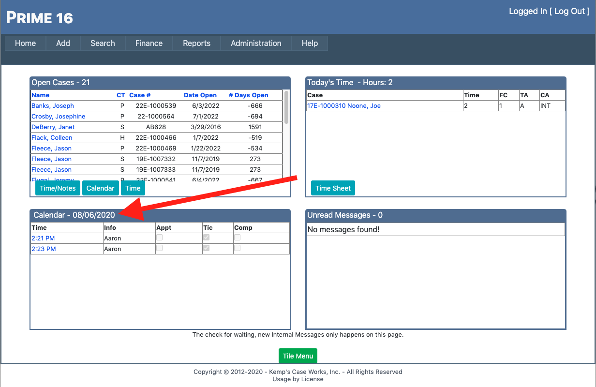Open the Administration menu

coord(256,43)
